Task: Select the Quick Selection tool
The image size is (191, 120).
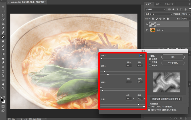Action: (3, 20)
